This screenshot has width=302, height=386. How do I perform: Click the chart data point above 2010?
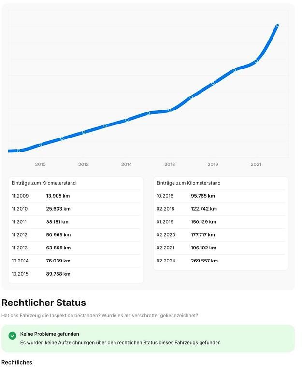(40, 144)
